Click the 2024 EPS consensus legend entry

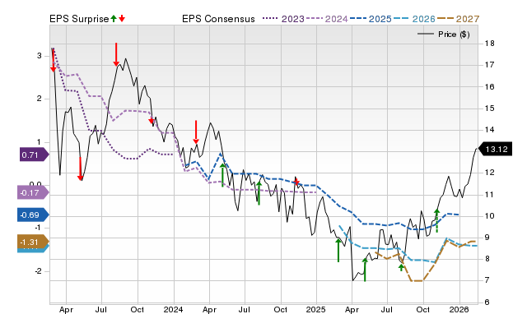click(327, 19)
